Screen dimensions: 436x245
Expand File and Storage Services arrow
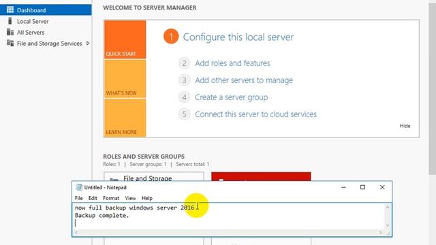(88, 44)
